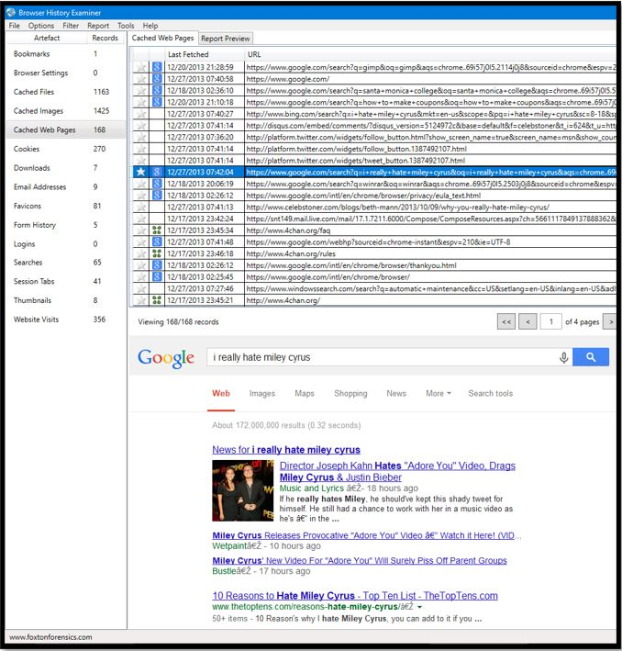Star the 12/20/2013 21:10:18 row
This screenshot has width=622, height=651.
pyautogui.click(x=141, y=102)
